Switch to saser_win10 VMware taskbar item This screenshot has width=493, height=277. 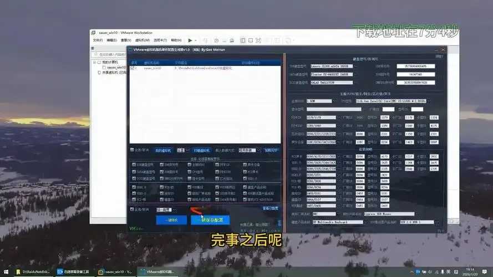[x=116, y=271]
